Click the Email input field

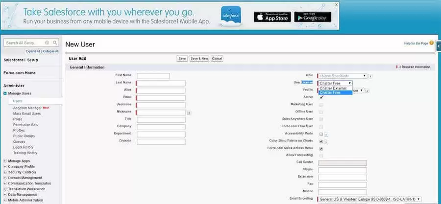point(161,98)
